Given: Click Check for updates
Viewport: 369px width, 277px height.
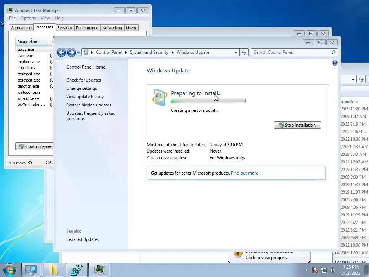Looking at the screenshot, I should 84,80.
